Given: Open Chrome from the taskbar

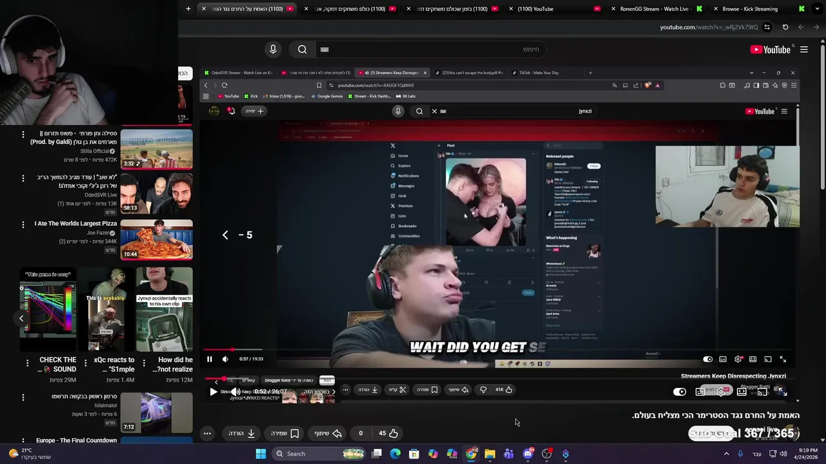Looking at the screenshot, I should 471,454.
